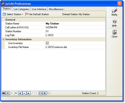
Task: Click the ezEdit title bar app icon
Action: tap(3, 4)
